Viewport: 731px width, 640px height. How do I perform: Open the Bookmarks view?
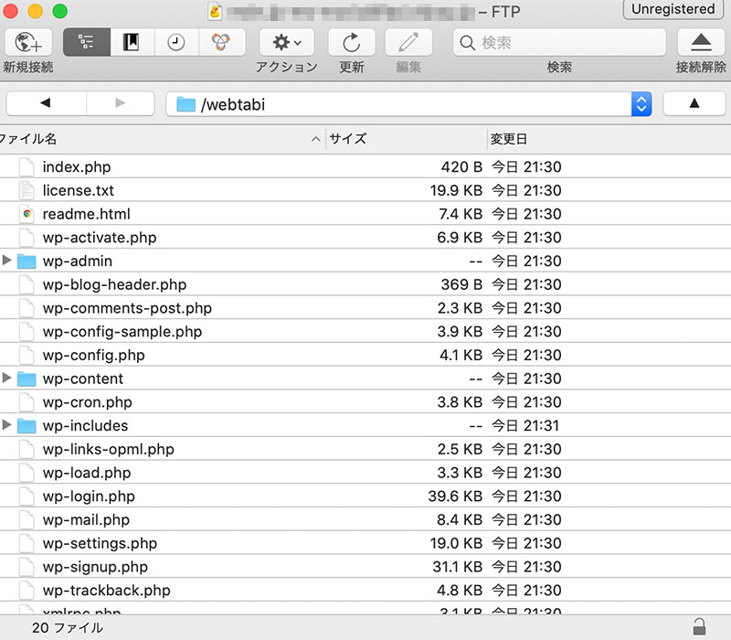pos(132,42)
